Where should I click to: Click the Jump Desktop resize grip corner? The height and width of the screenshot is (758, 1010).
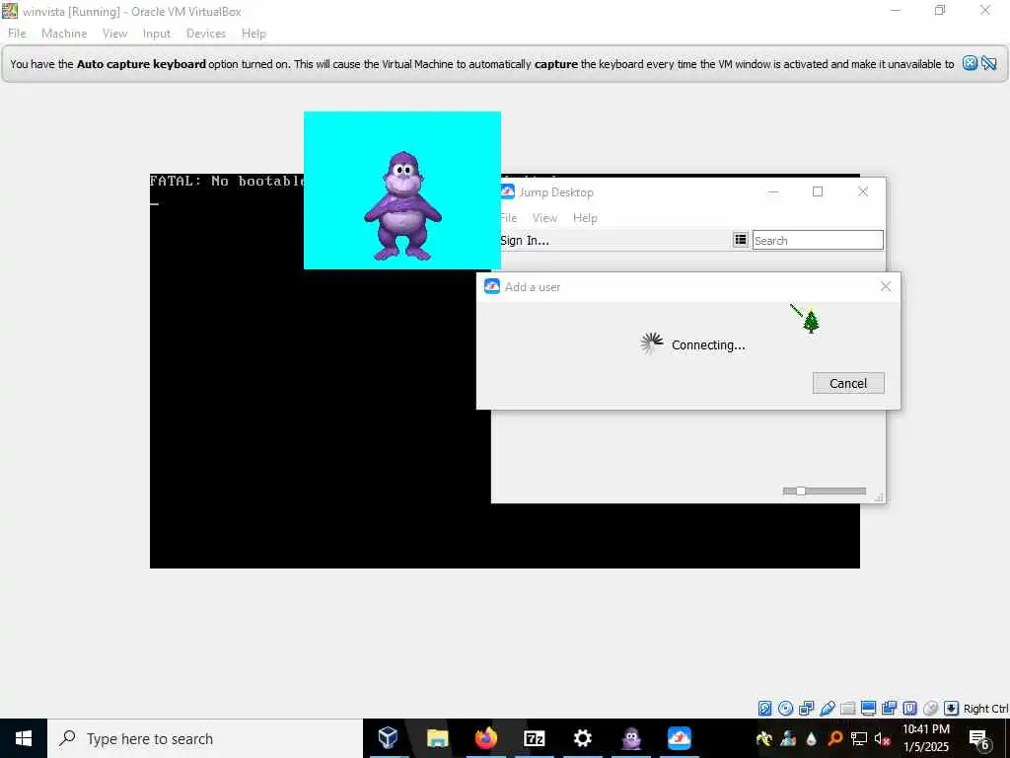879,497
